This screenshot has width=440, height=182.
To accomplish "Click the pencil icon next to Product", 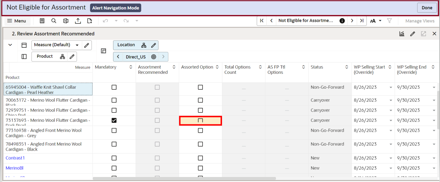I will (x=72, y=57).
